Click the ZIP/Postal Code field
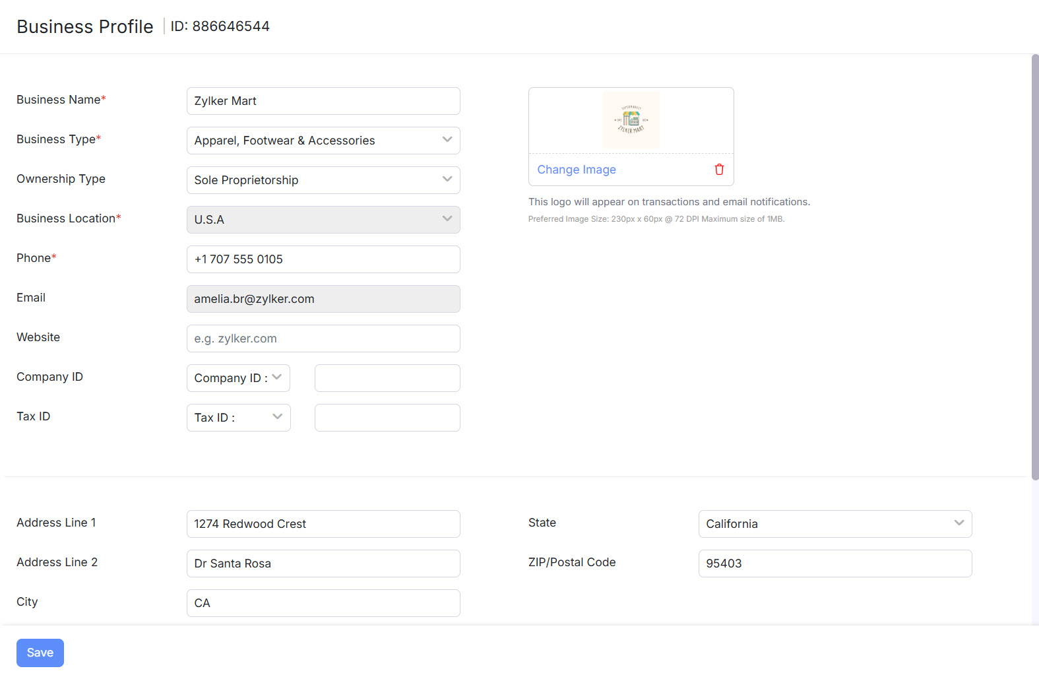The image size is (1039, 679). click(x=834, y=564)
